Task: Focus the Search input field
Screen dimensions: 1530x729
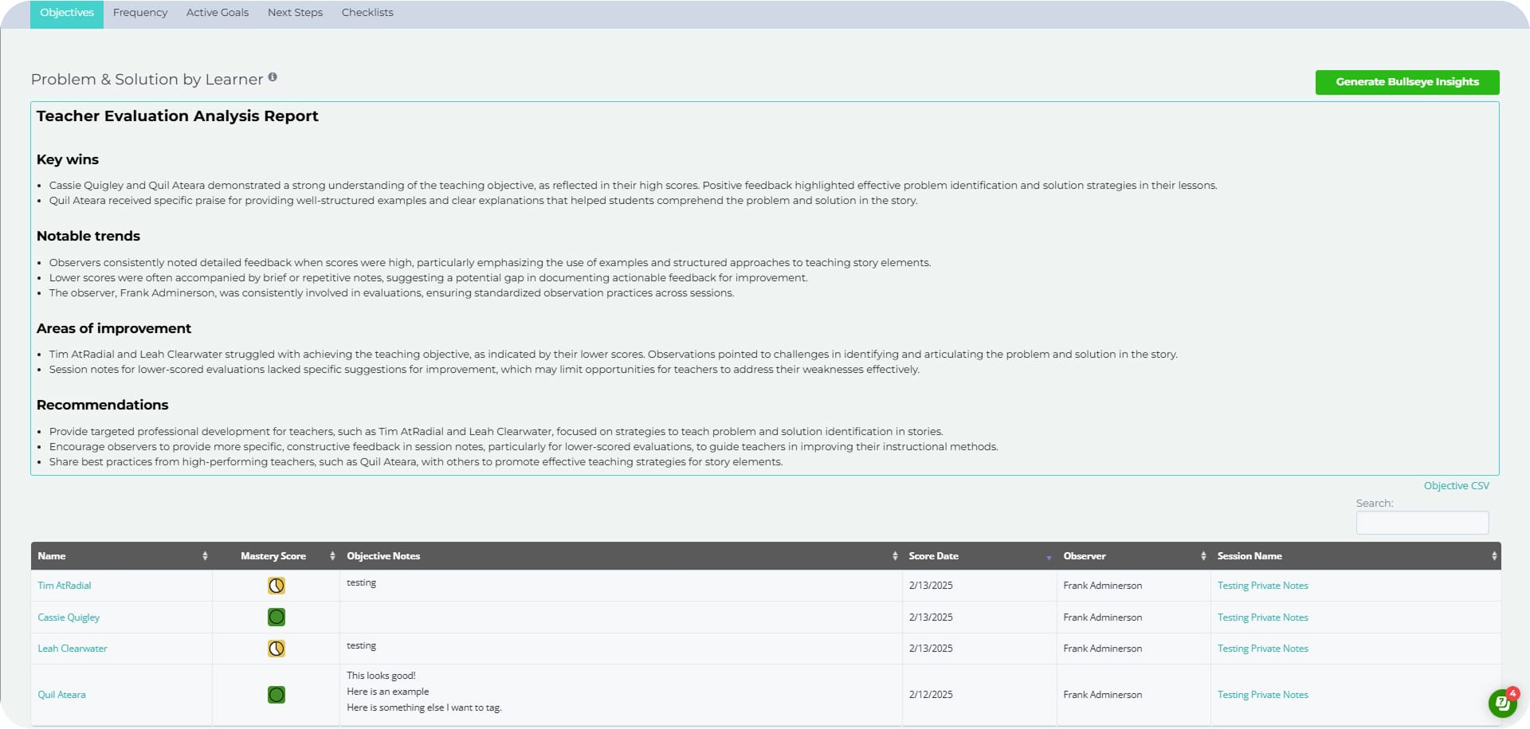Action: click(1422, 523)
